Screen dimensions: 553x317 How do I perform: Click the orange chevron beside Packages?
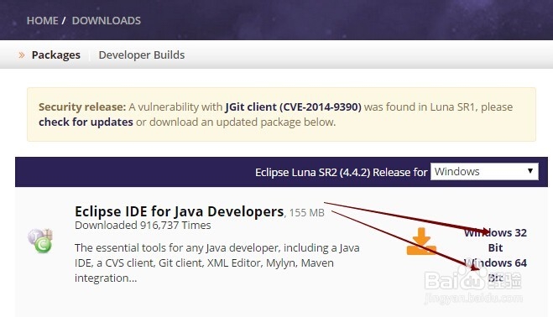click(22, 55)
